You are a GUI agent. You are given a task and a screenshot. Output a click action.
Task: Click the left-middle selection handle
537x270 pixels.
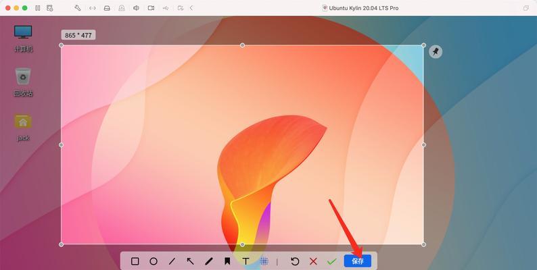[62, 145]
